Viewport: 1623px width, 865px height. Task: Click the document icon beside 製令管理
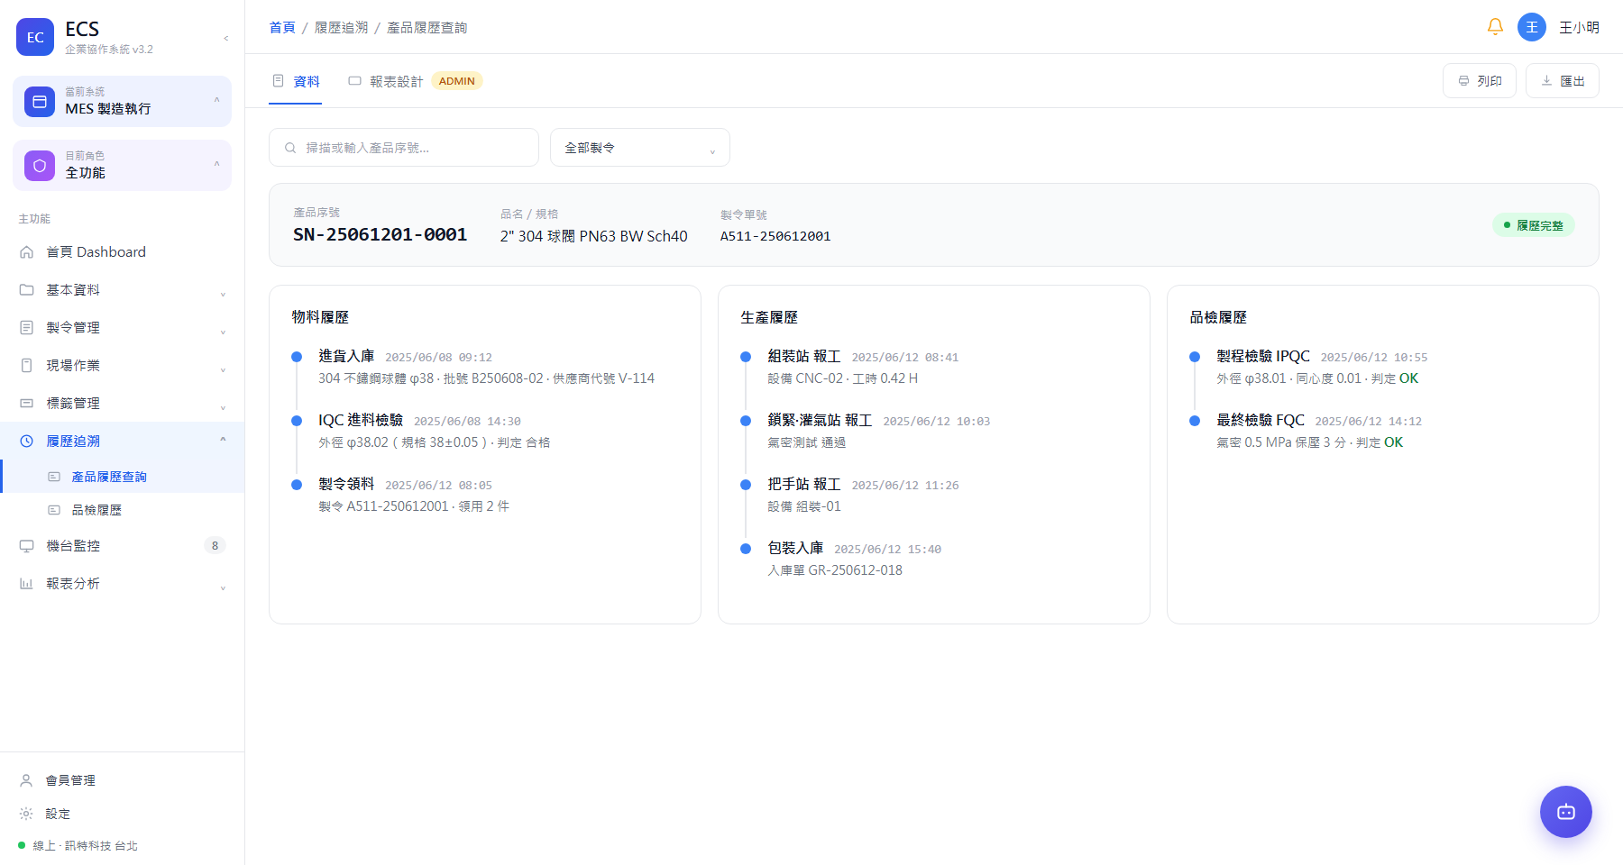27,328
